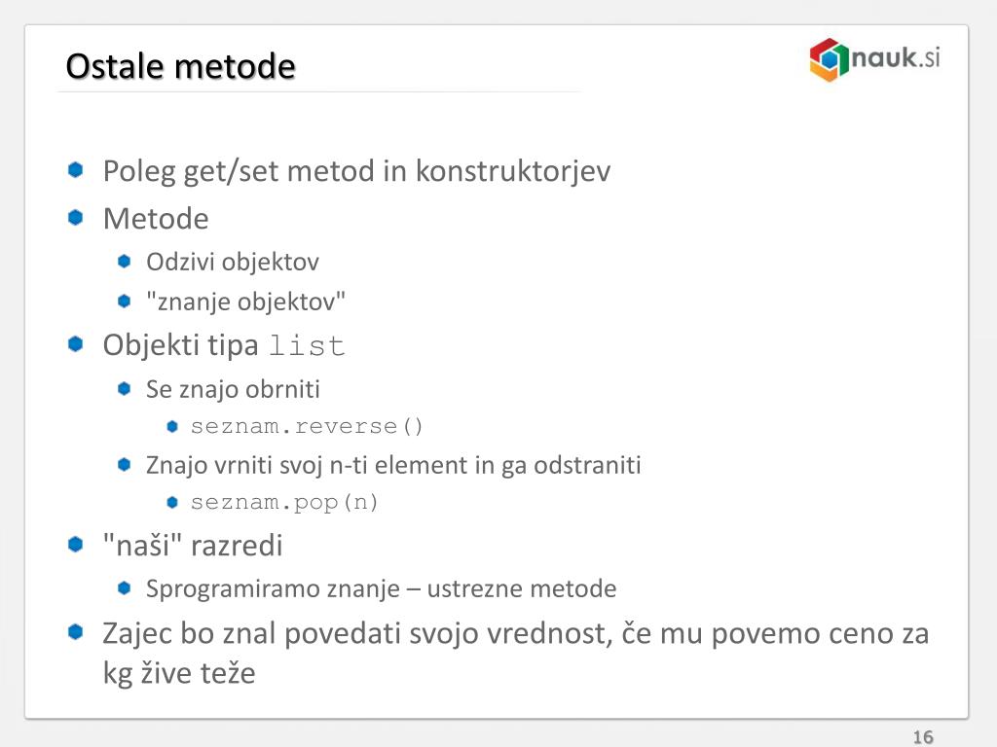Click the bullet beside 'Zajec bo znal povedati'
The height and width of the screenshot is (747, 997).
[x=76, y=632]
